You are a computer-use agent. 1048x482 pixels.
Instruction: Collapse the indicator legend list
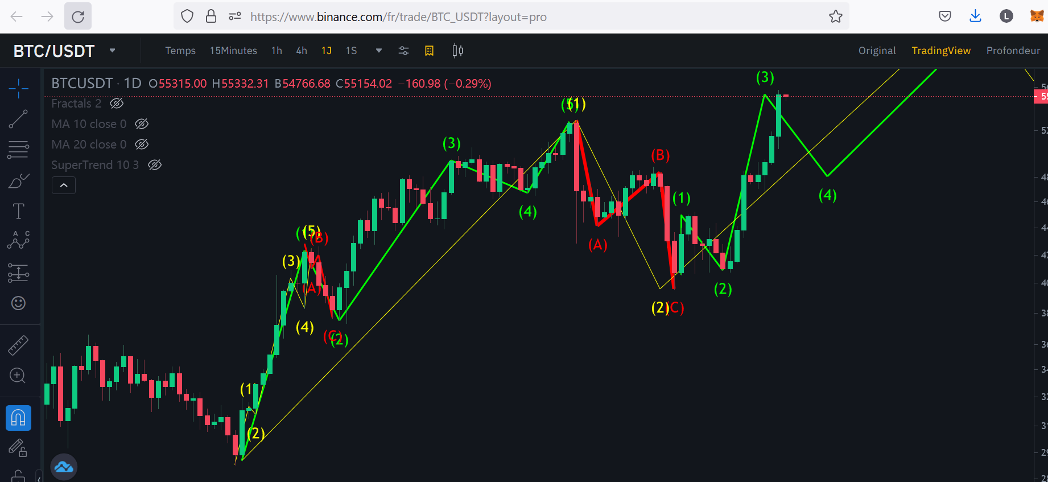tap(64, 186)
